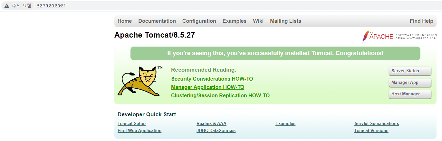Open the Servlet Specifications link
This screenshot has height=141, width=442.
[377, 124]
